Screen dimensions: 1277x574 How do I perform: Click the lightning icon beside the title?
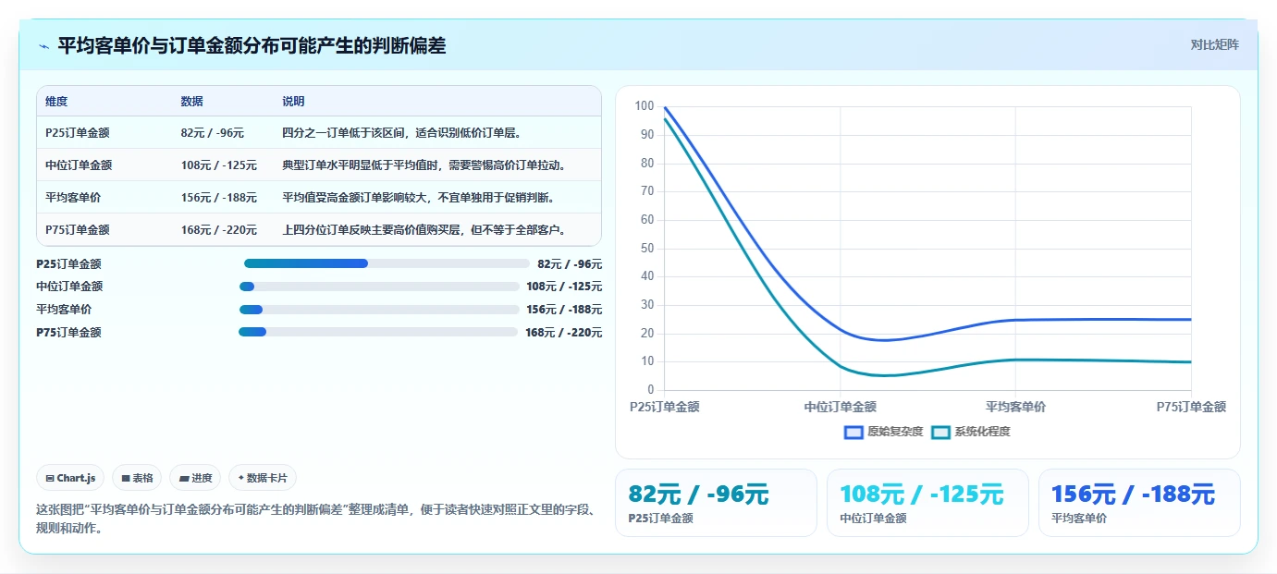44,46
